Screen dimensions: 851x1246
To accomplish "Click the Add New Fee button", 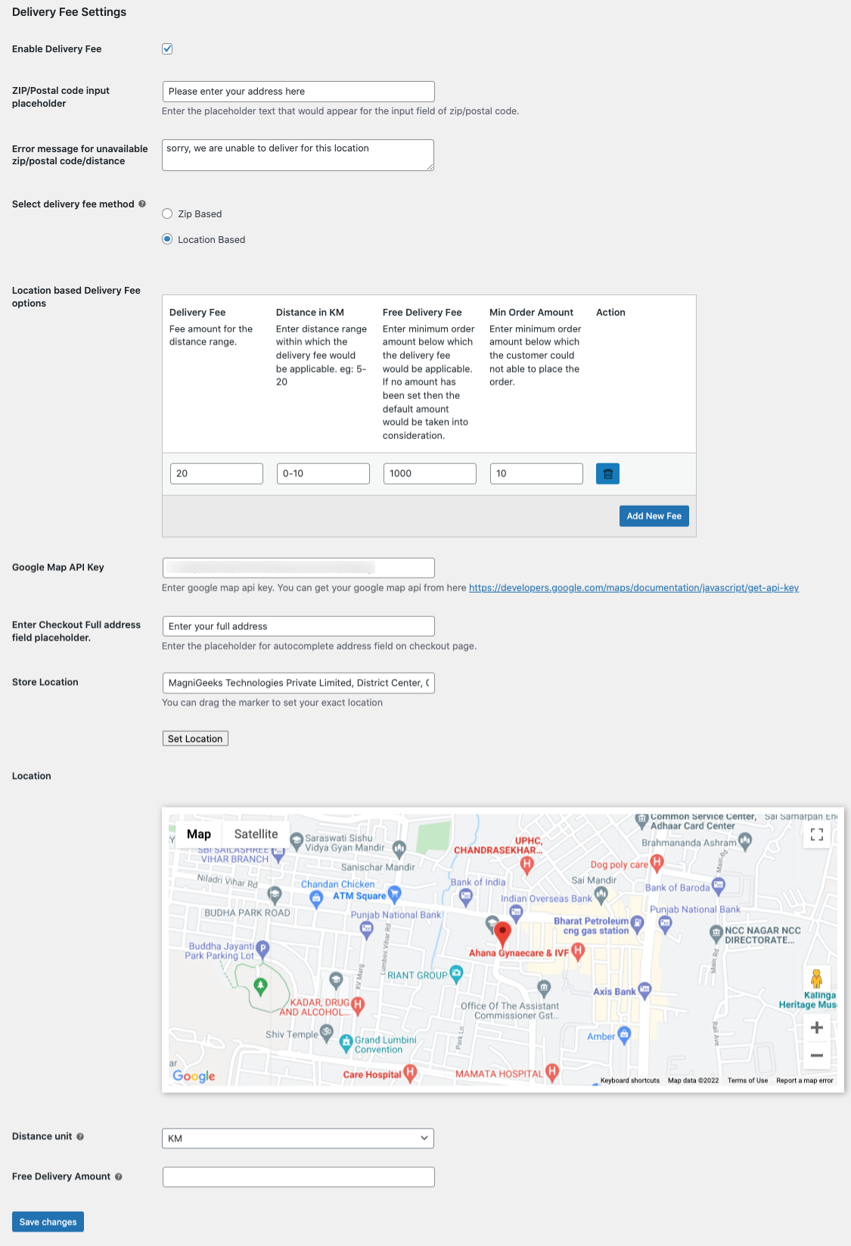I will point(654,516).
